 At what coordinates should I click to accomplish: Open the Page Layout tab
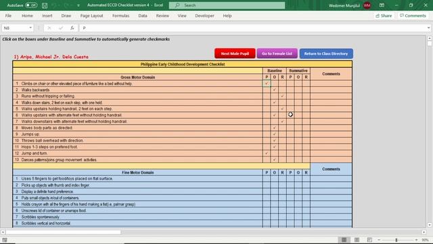[x=91, y=16]
